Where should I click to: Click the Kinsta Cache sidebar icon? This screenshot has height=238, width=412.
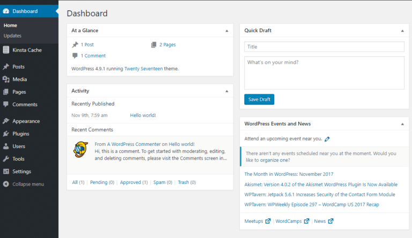(6, 50)
